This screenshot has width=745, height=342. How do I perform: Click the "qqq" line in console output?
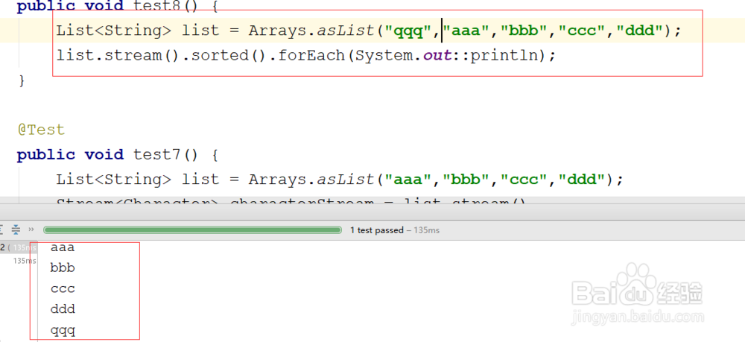[63, 330]
